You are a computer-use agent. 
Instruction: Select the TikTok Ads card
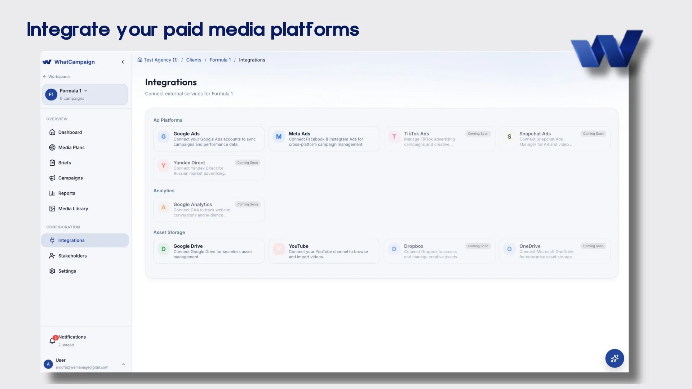440,139
